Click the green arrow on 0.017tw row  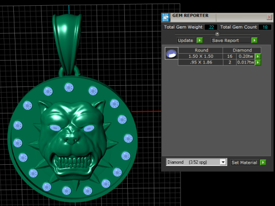pyautogui.click(x=258, y=62)
